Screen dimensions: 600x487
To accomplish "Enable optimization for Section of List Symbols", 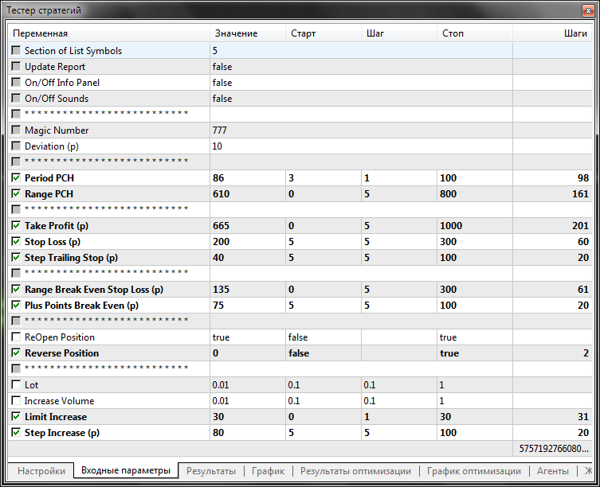I will pos(16,50).
